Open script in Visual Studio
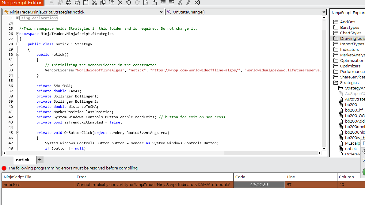 pyautogui.click(x=197, y=2)
